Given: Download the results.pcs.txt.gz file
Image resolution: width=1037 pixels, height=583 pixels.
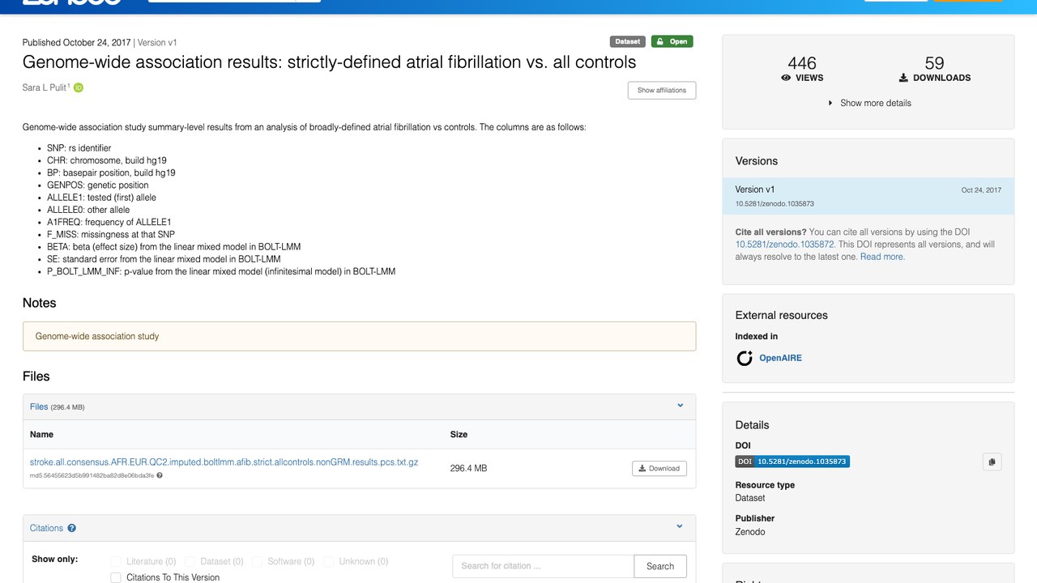Looking at the screenshot, I should point(659,468).
